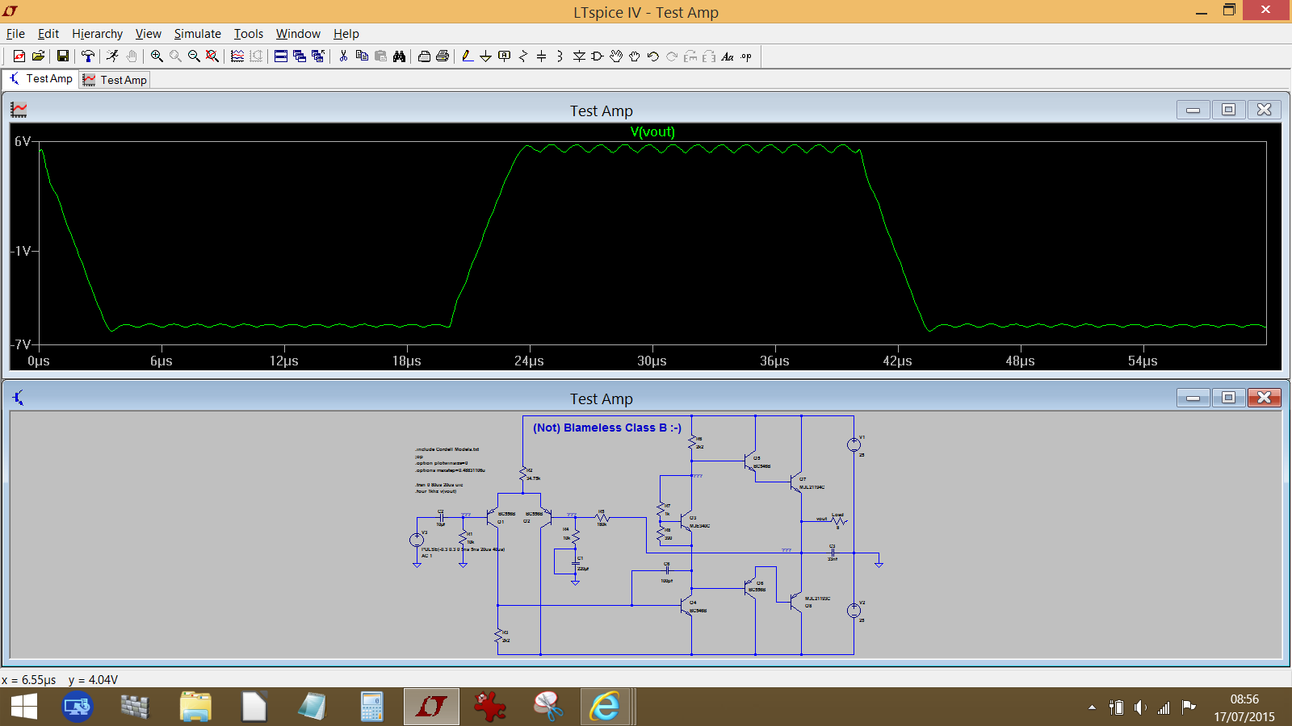This screenshot has width=1292, height=726.
Task: Click the SPICE directive '.op' tool
Action: tap(746, 56)
